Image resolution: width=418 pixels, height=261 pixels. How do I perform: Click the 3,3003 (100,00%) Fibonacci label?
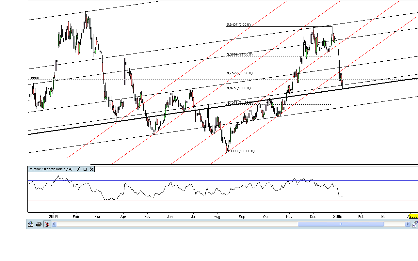tap(240, 151)
